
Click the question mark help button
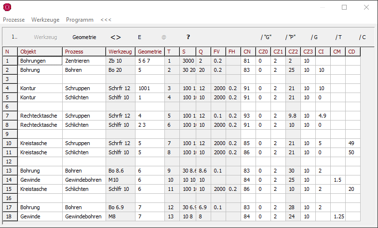(188, 37)
